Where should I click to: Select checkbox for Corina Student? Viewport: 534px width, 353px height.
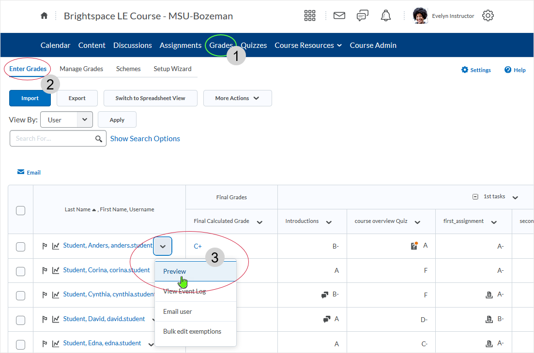[20, 271]
